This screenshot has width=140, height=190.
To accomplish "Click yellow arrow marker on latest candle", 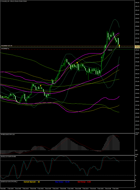I will pyautogui.click(x=119, y=45).
